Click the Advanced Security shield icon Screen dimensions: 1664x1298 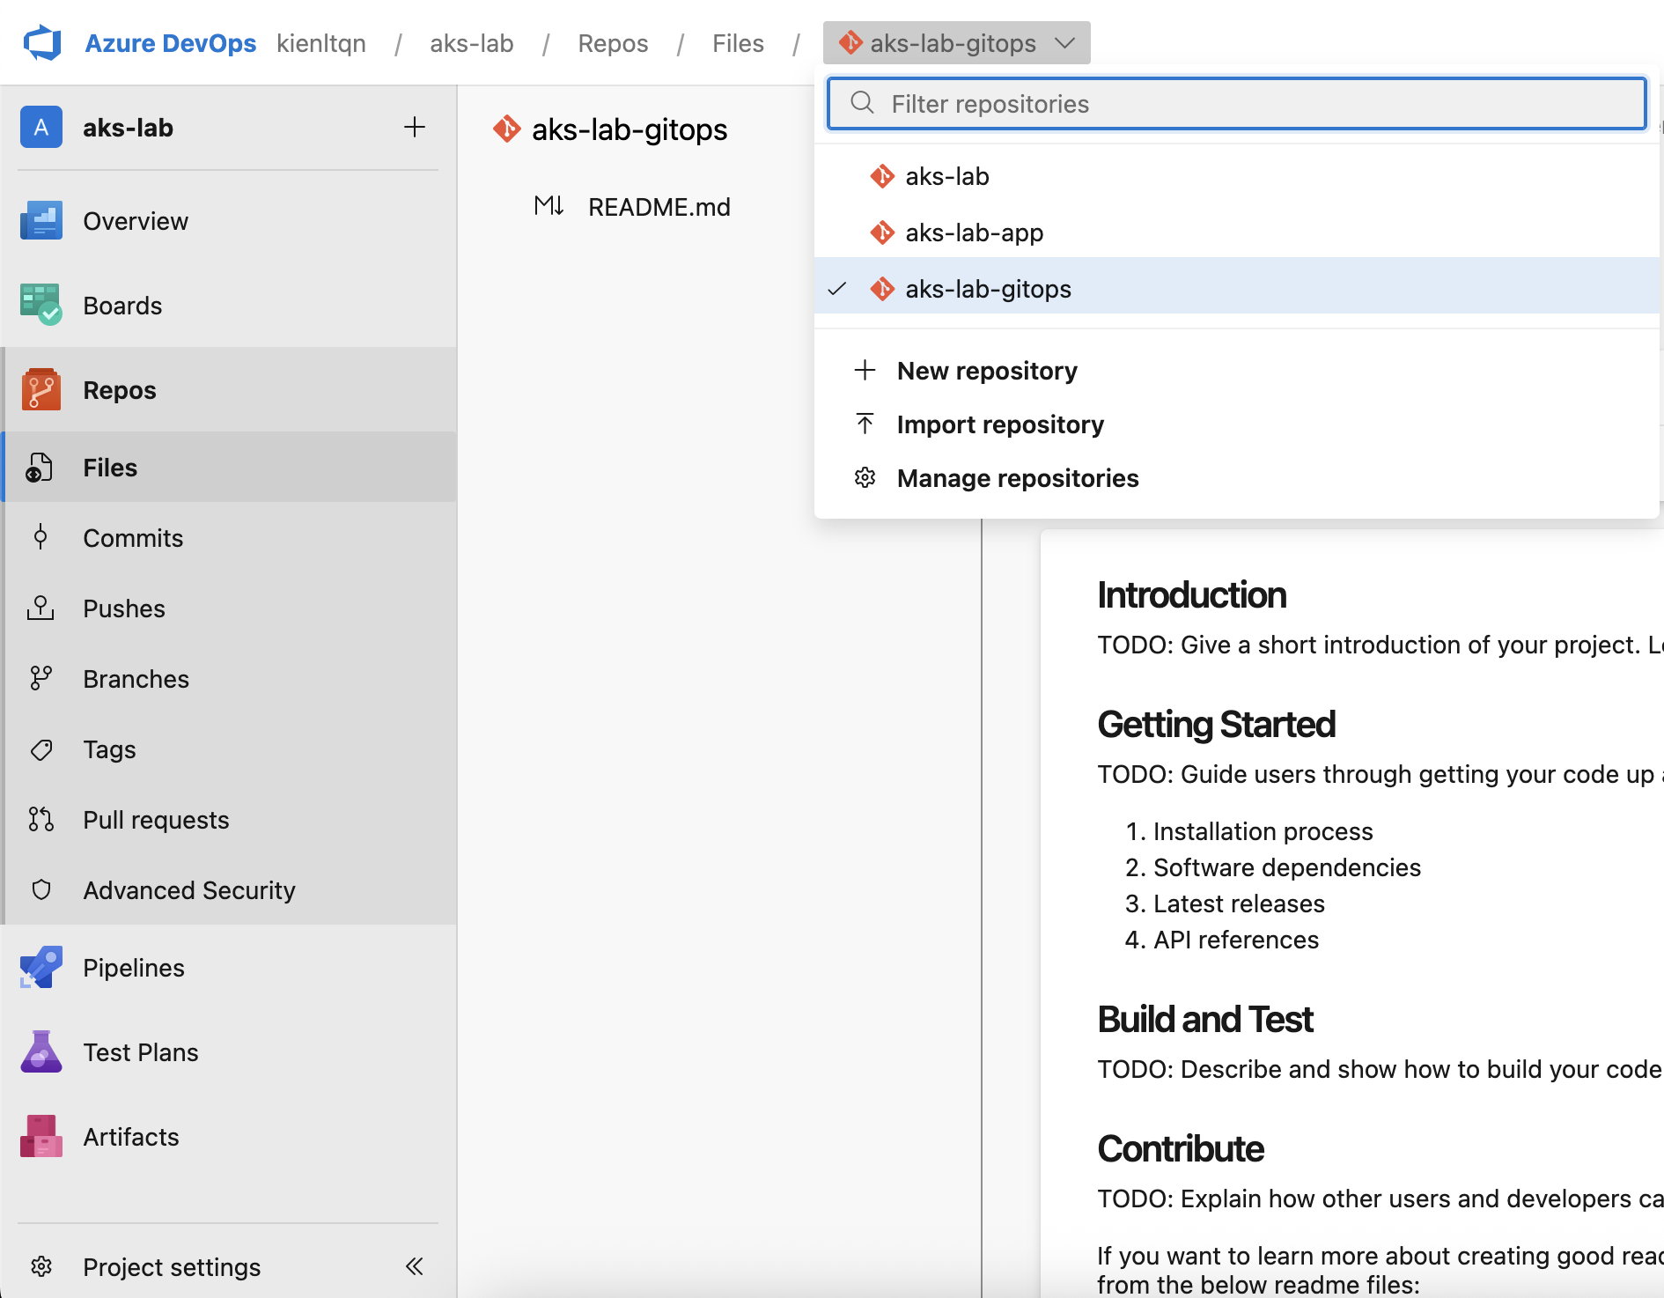coord(40,889)
